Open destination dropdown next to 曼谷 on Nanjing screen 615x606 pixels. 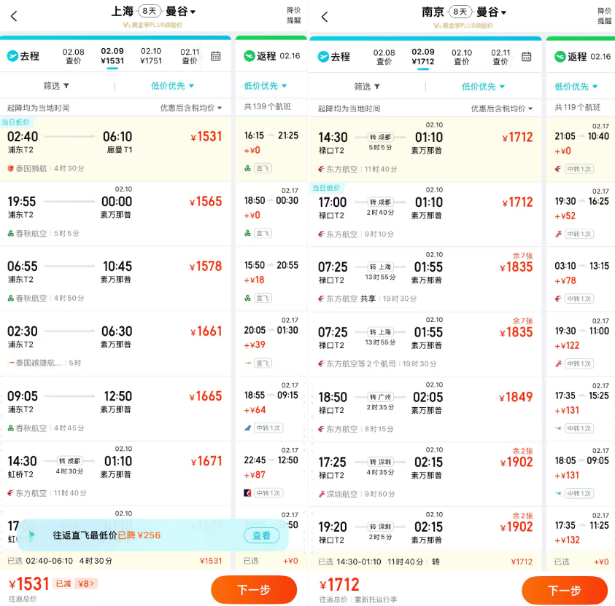click(503, 13)
